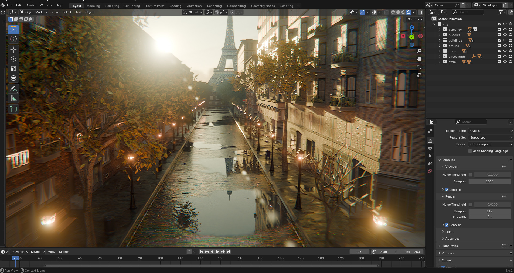
Task: Switch to wireframe viewport shading
Action: 393,12
